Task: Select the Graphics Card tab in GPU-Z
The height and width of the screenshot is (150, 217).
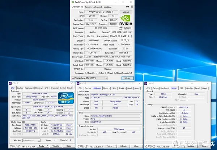Action: (x=77, y=7)
